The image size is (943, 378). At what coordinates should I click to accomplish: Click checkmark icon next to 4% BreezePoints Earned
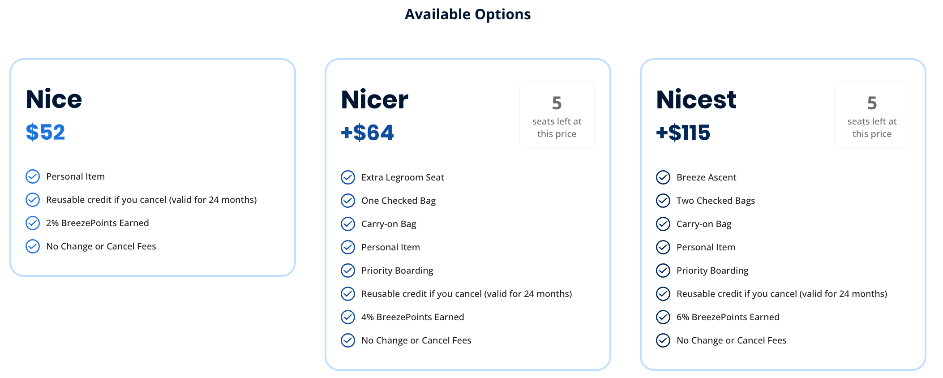pyautogui.click(x=347, y=317)
